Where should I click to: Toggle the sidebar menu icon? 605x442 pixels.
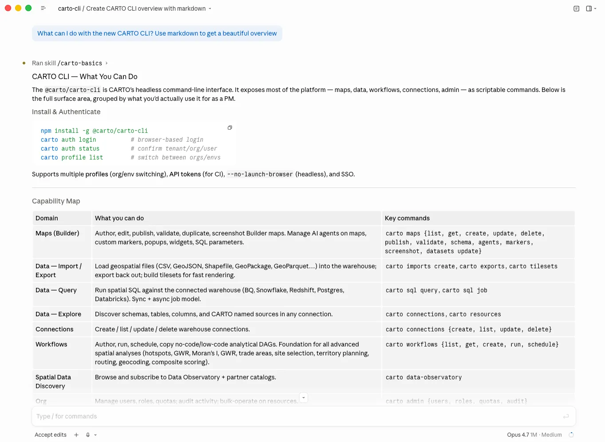[x=43, y=8]
